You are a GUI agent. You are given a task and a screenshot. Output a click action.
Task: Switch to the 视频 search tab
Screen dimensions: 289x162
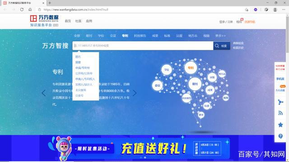pos(206,36)
